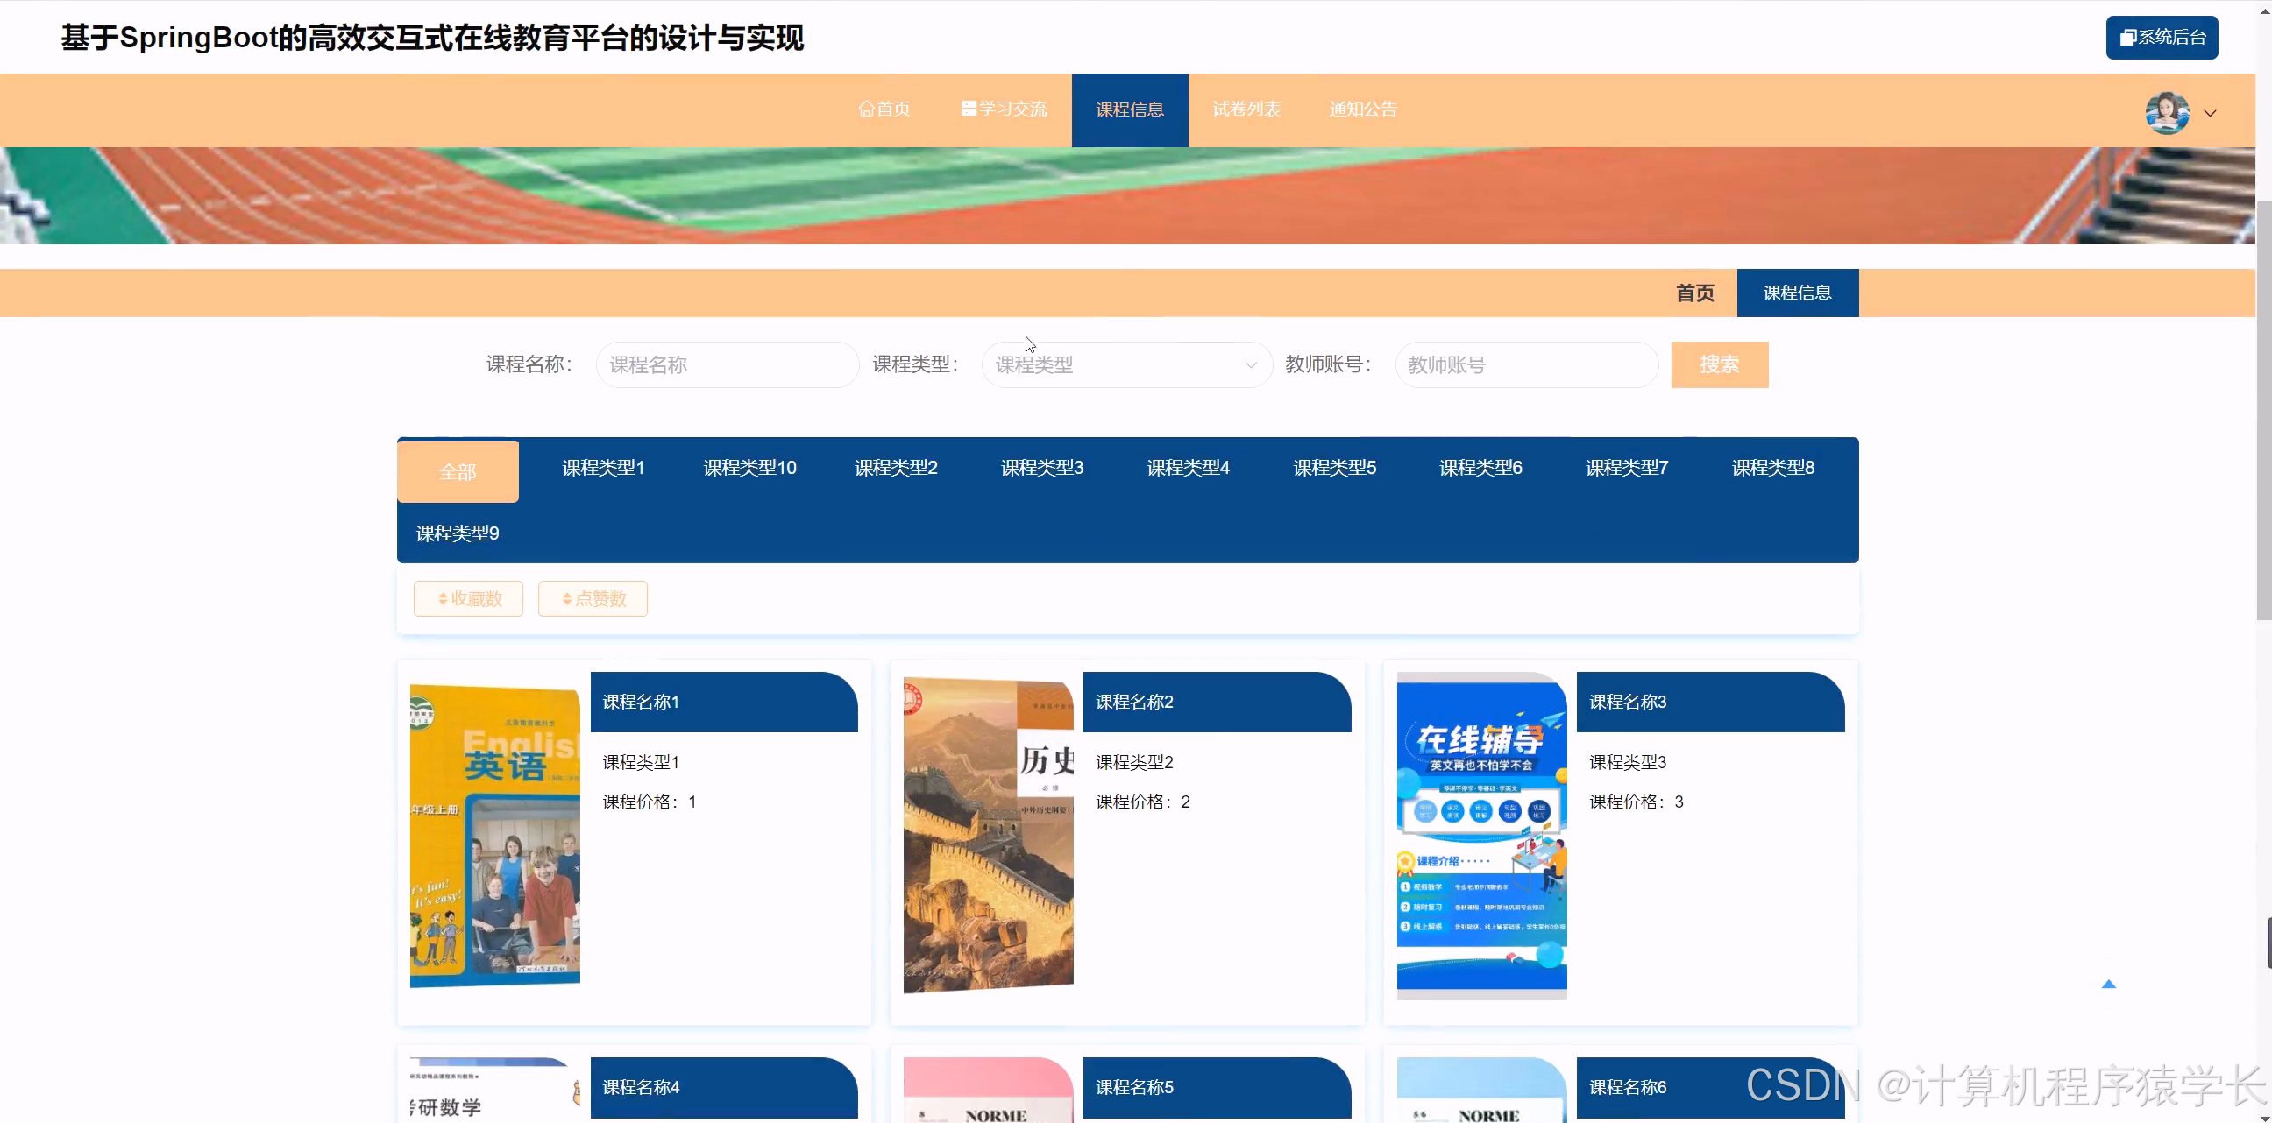Viewport: 2272px width, 1123px height.
Task: Click the 课程名称 input field
Action: click(727, 364)
